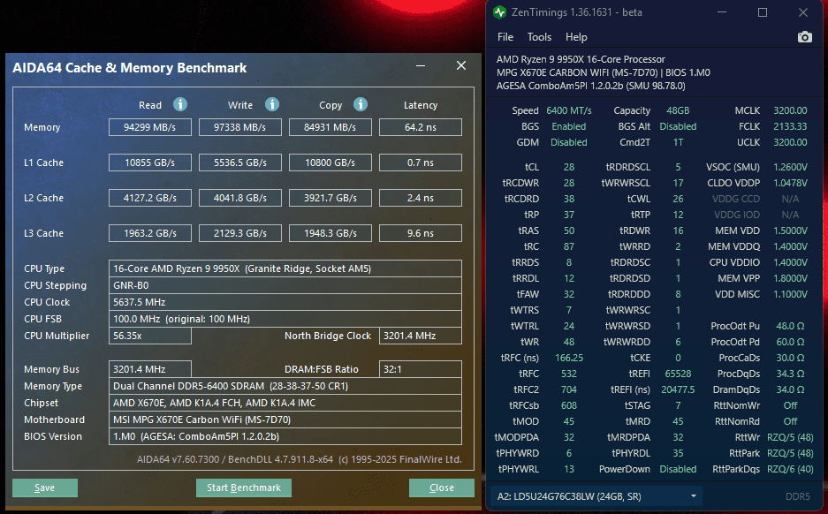Take a screenshot with ZenTimings camera icon
Screen dimensions: 828x514
pyautogui.click(x=804, y=37)
